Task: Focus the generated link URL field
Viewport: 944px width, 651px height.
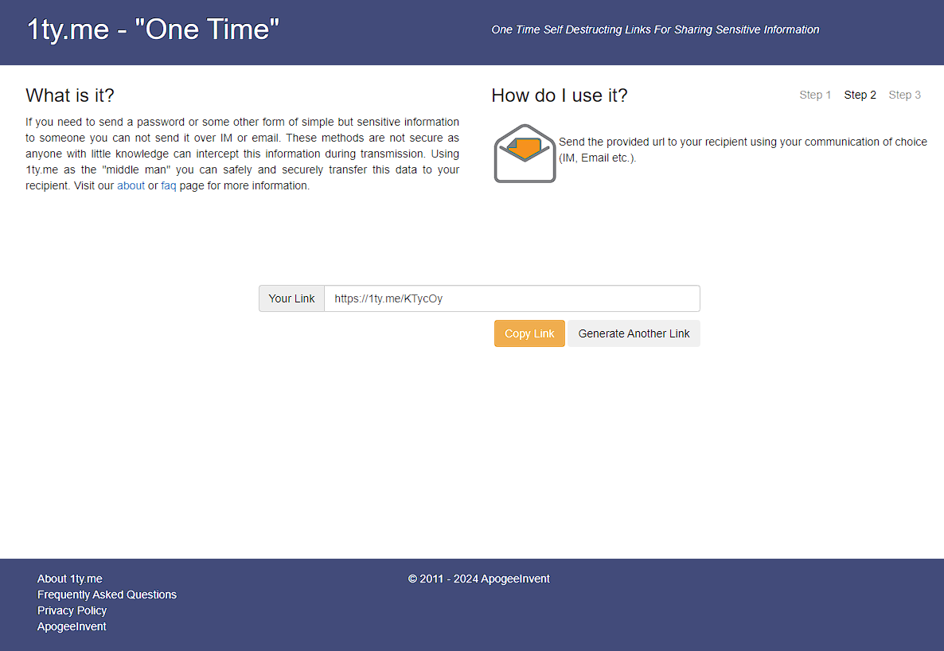Action: coord(511,298)
